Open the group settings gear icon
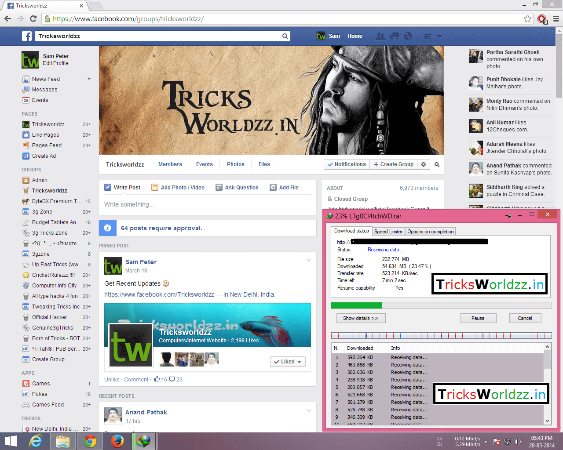 [423, 164]
